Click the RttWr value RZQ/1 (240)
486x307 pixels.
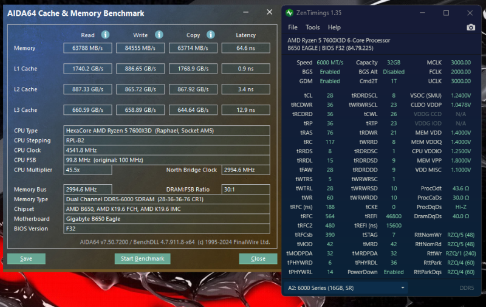[460, 254]
